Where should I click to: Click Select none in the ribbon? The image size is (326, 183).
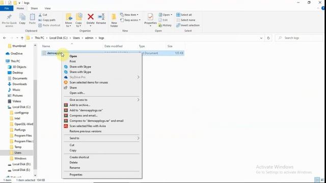coord(185,20)
